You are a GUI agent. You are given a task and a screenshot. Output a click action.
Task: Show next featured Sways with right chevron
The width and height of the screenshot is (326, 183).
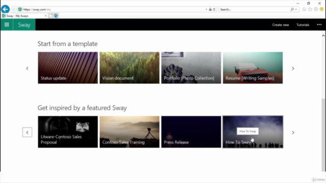coord(293,132)
